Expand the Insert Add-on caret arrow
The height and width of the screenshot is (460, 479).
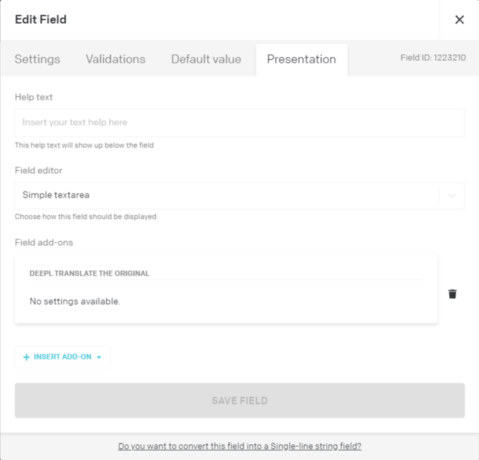99,357
